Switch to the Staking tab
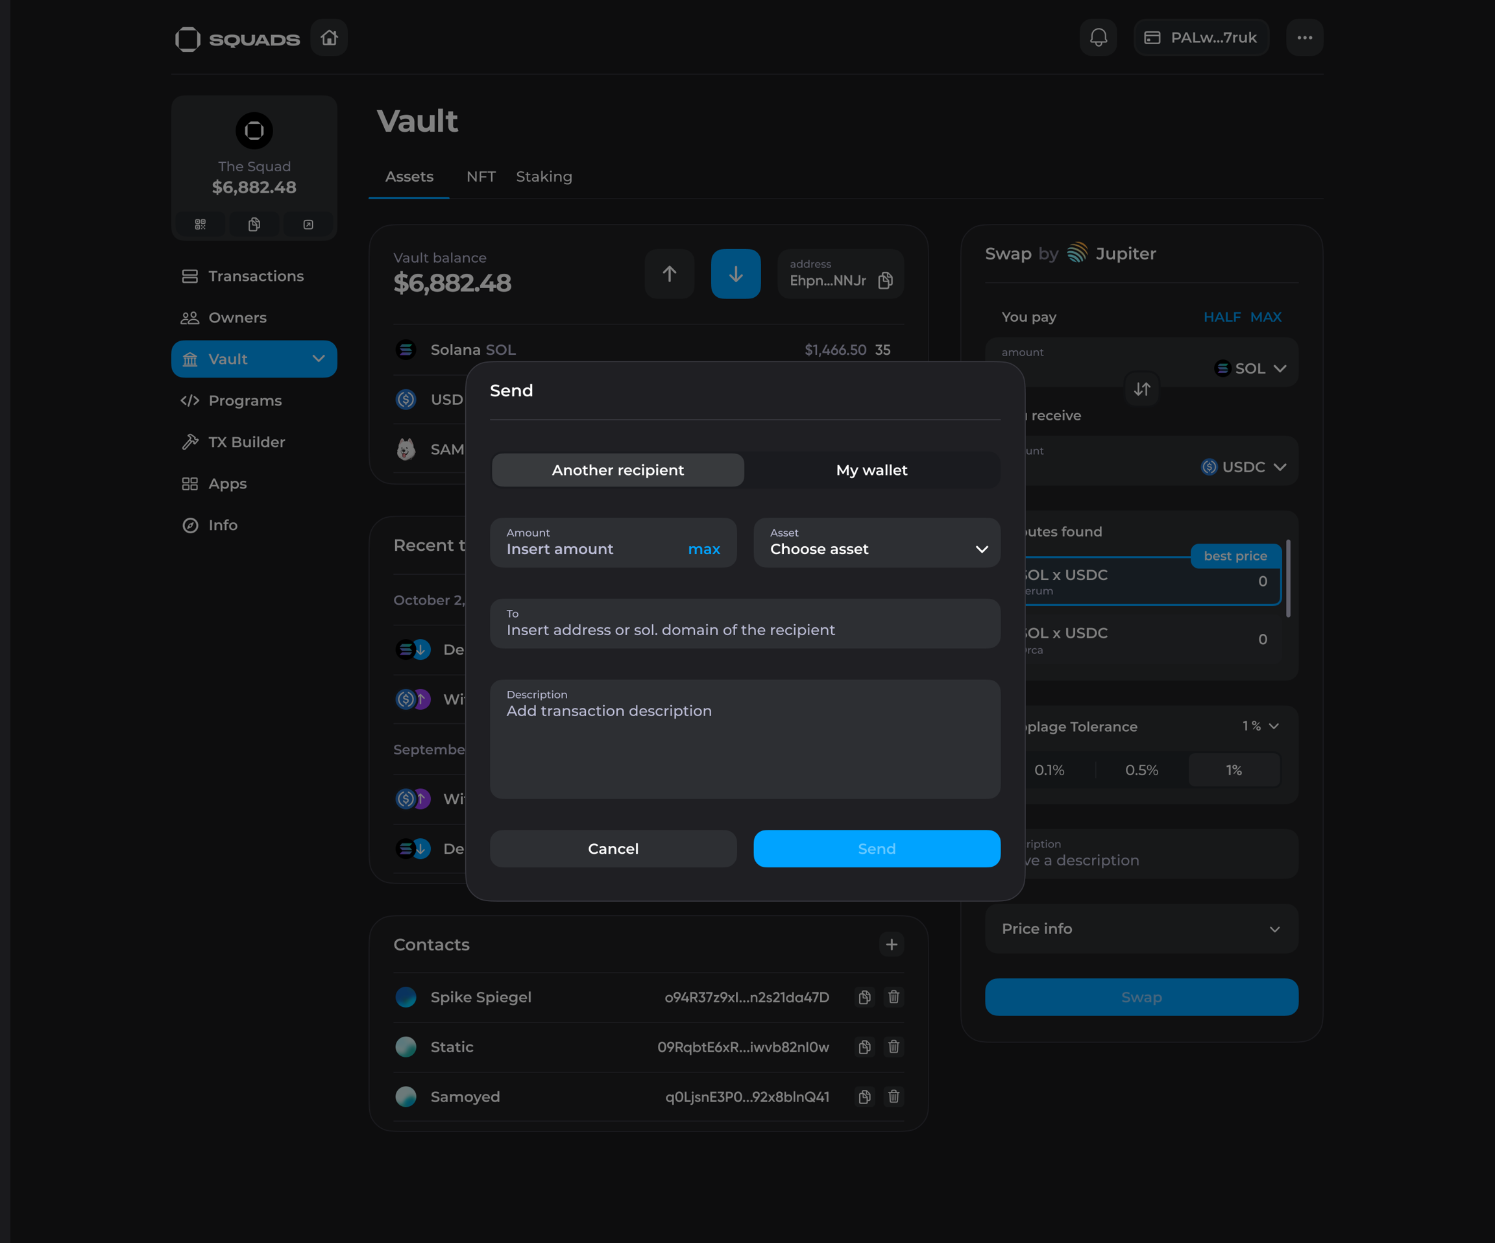Screen dimensions: 1495x1243 coord(543,176)
